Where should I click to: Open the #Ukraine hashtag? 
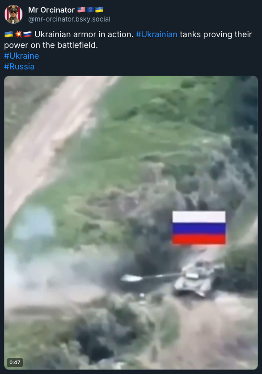21,56
